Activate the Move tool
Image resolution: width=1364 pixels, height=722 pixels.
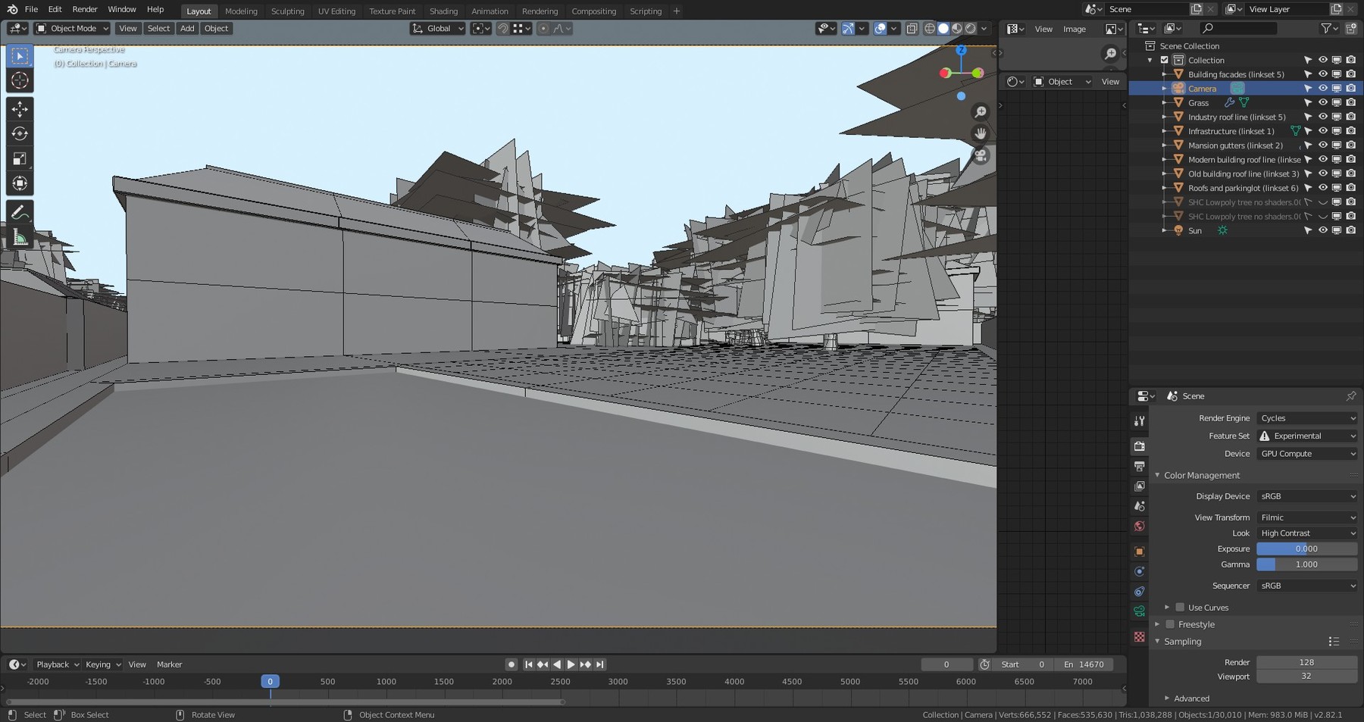point(20,109)
